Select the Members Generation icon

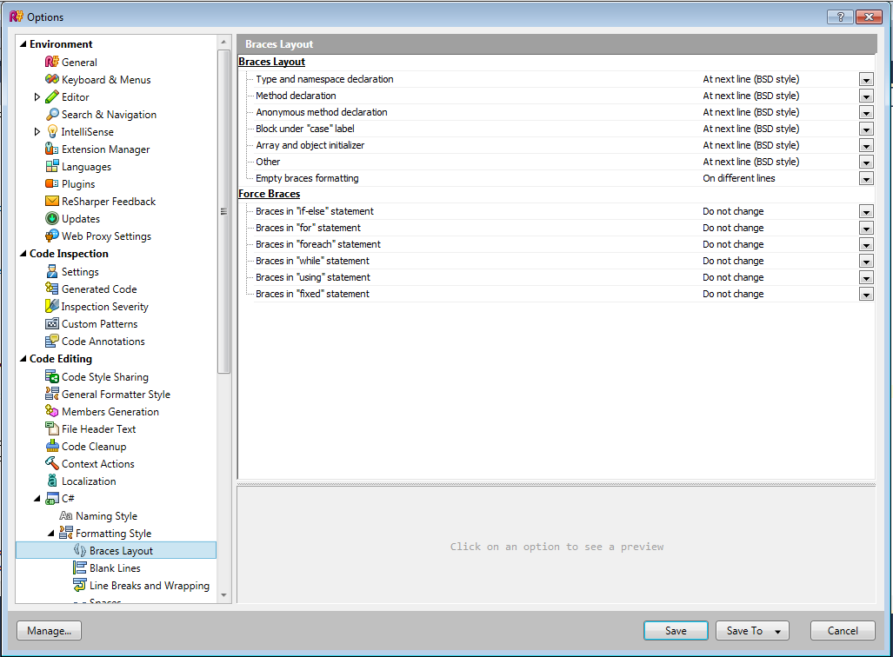click(x=52, y=411)
